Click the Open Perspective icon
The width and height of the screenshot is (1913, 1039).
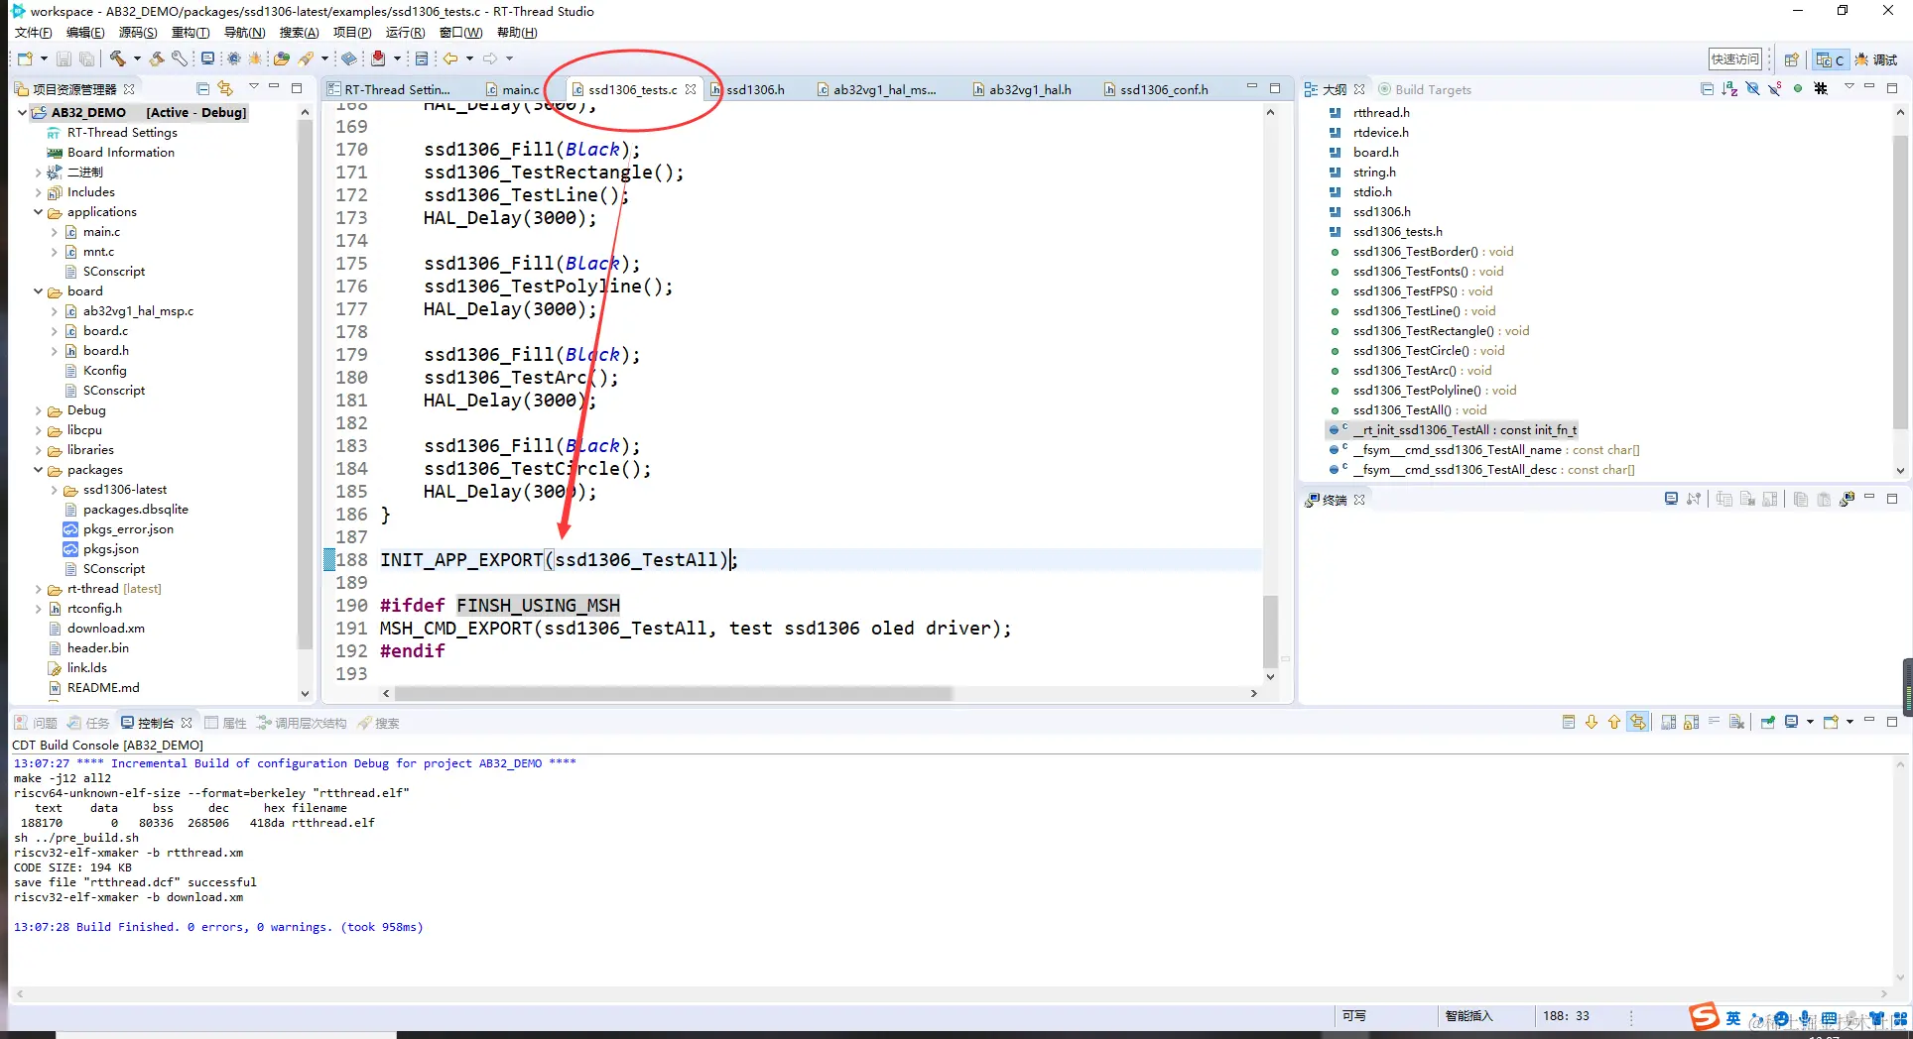tap(1791, 59)
